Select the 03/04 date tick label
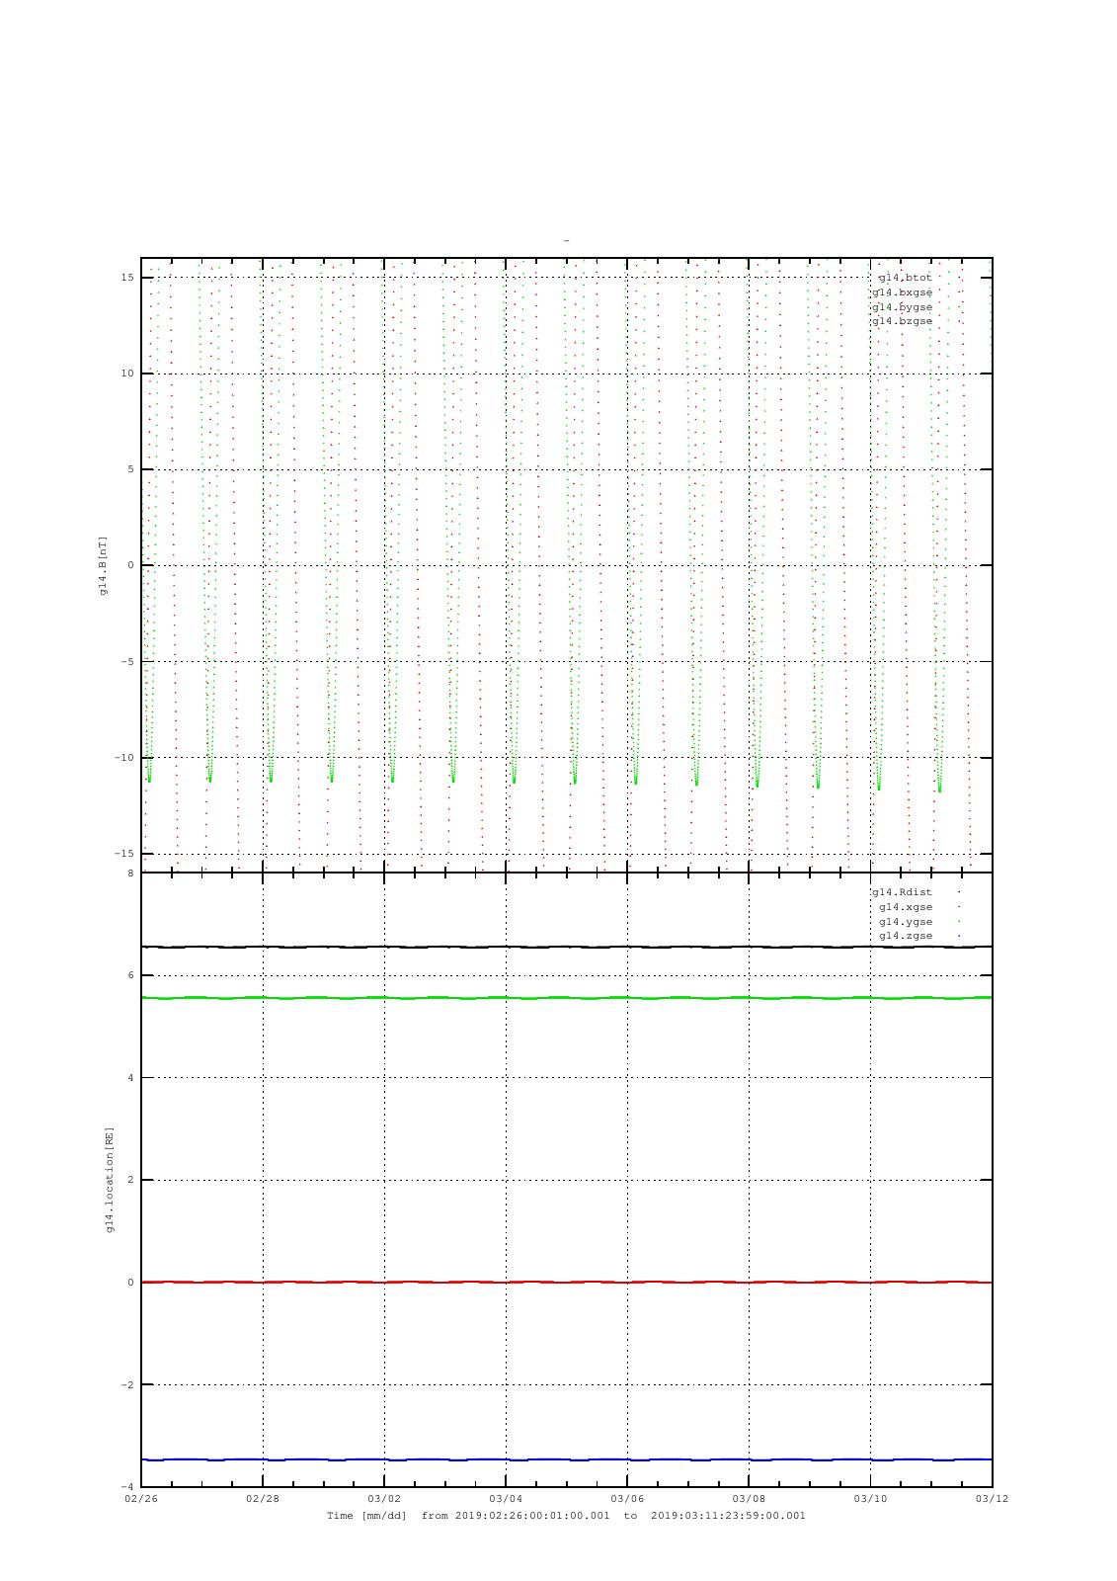This screenshot has width=1117, height=1581. click(506, 1498)
